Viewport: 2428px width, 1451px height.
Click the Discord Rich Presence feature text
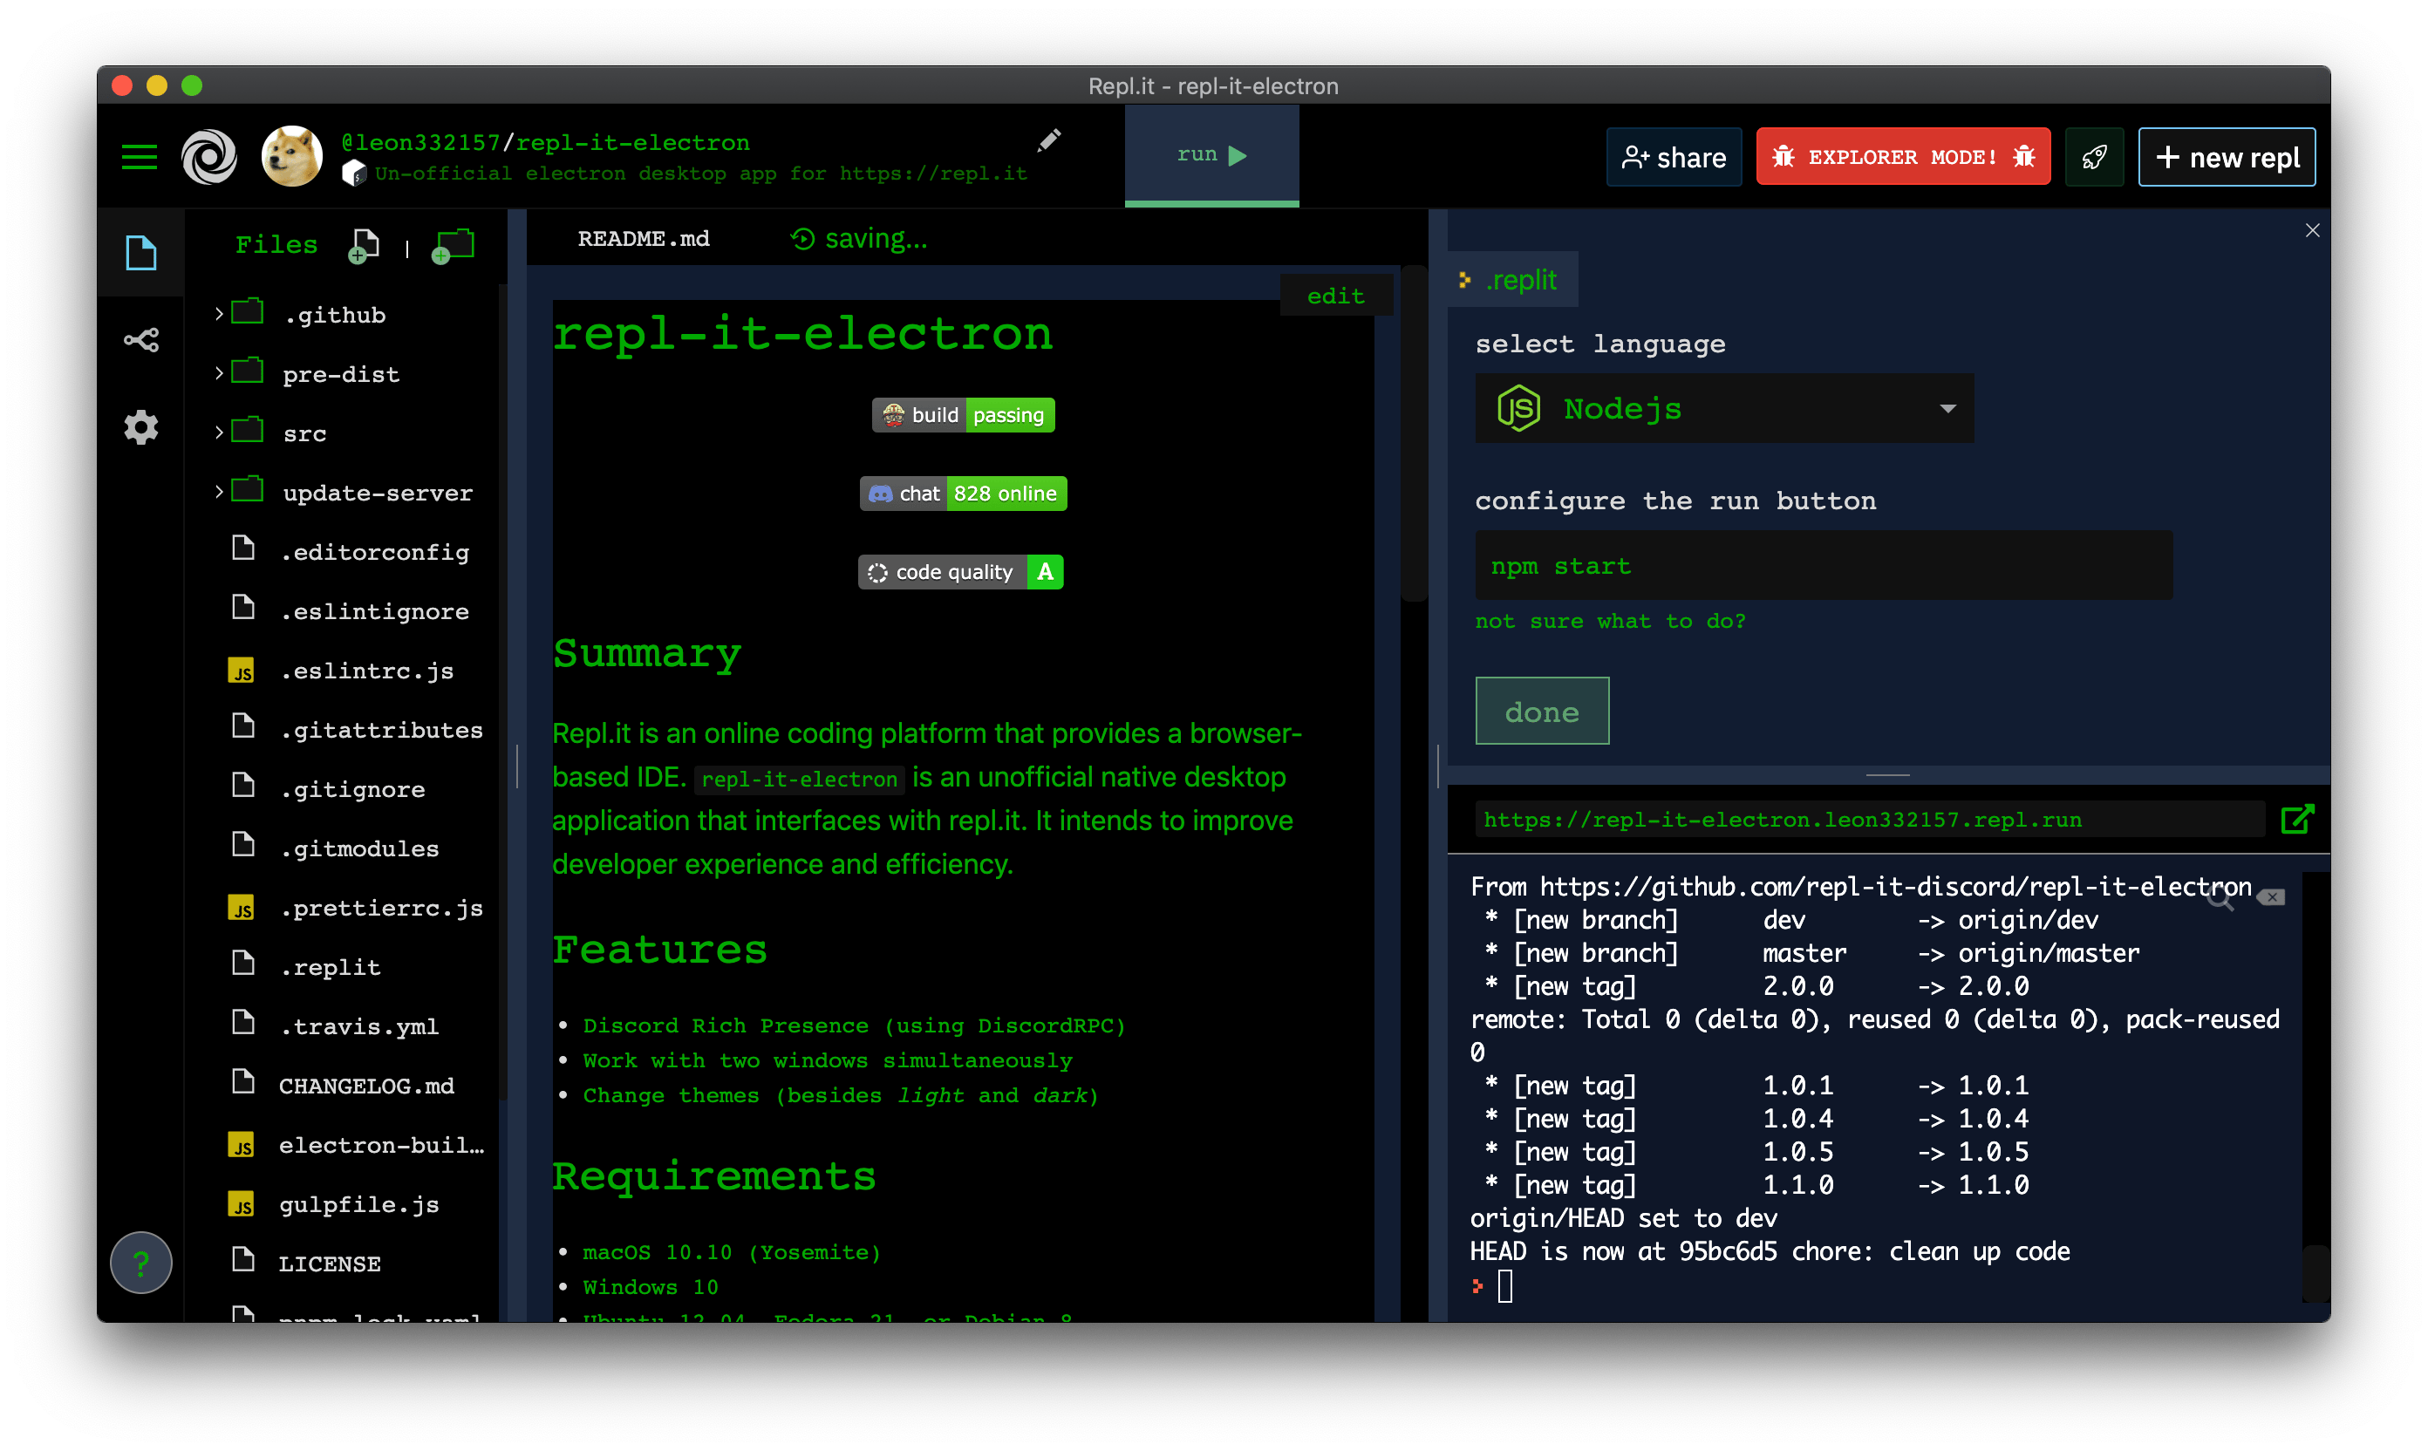pos(854,1025)
